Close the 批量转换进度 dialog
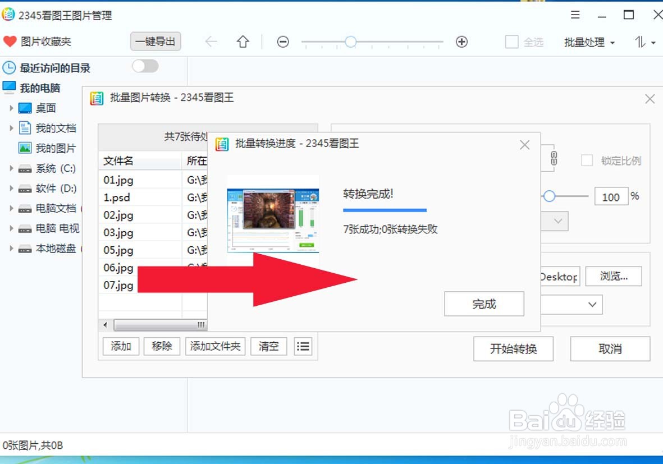 click(525, 145)
